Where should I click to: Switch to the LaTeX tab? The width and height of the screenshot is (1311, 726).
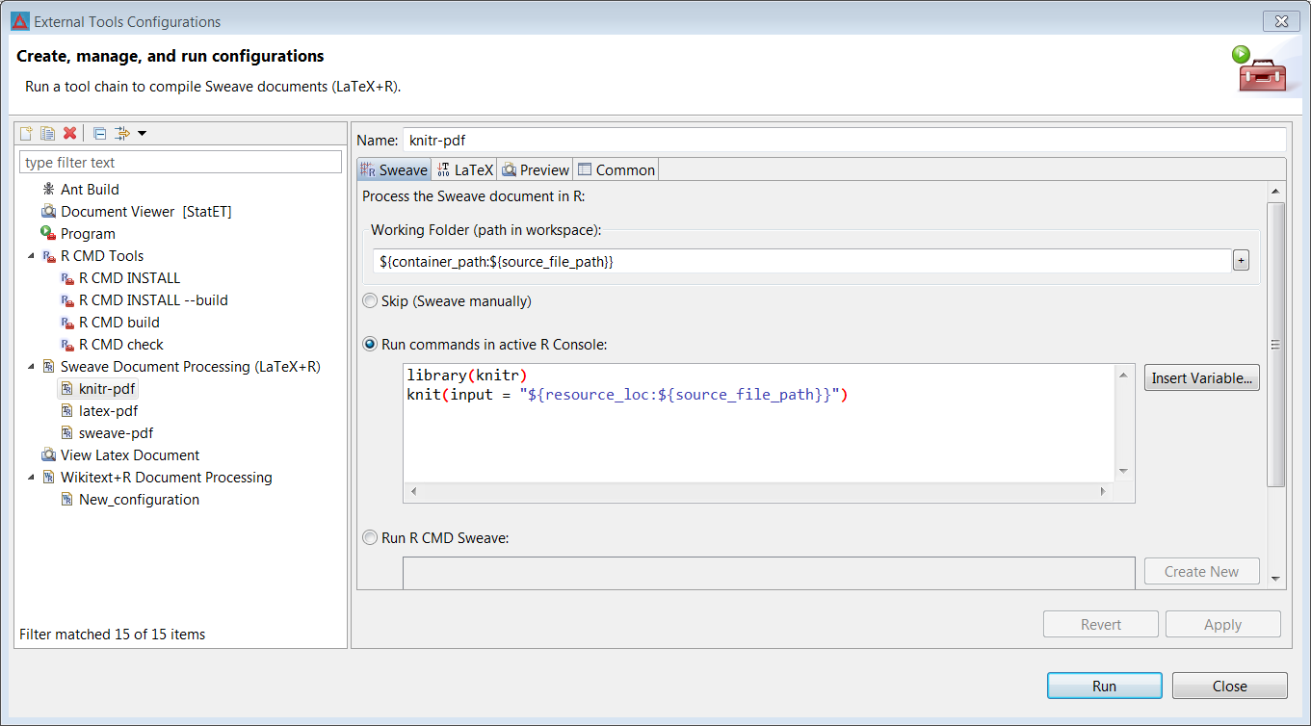click(464, 169)
